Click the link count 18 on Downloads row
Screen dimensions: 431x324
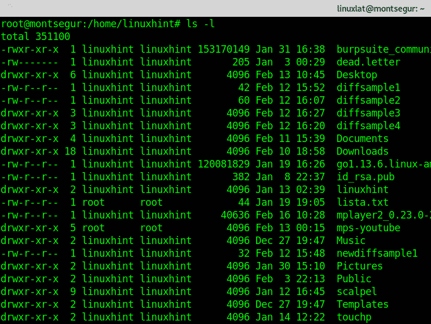click(70, 151)
